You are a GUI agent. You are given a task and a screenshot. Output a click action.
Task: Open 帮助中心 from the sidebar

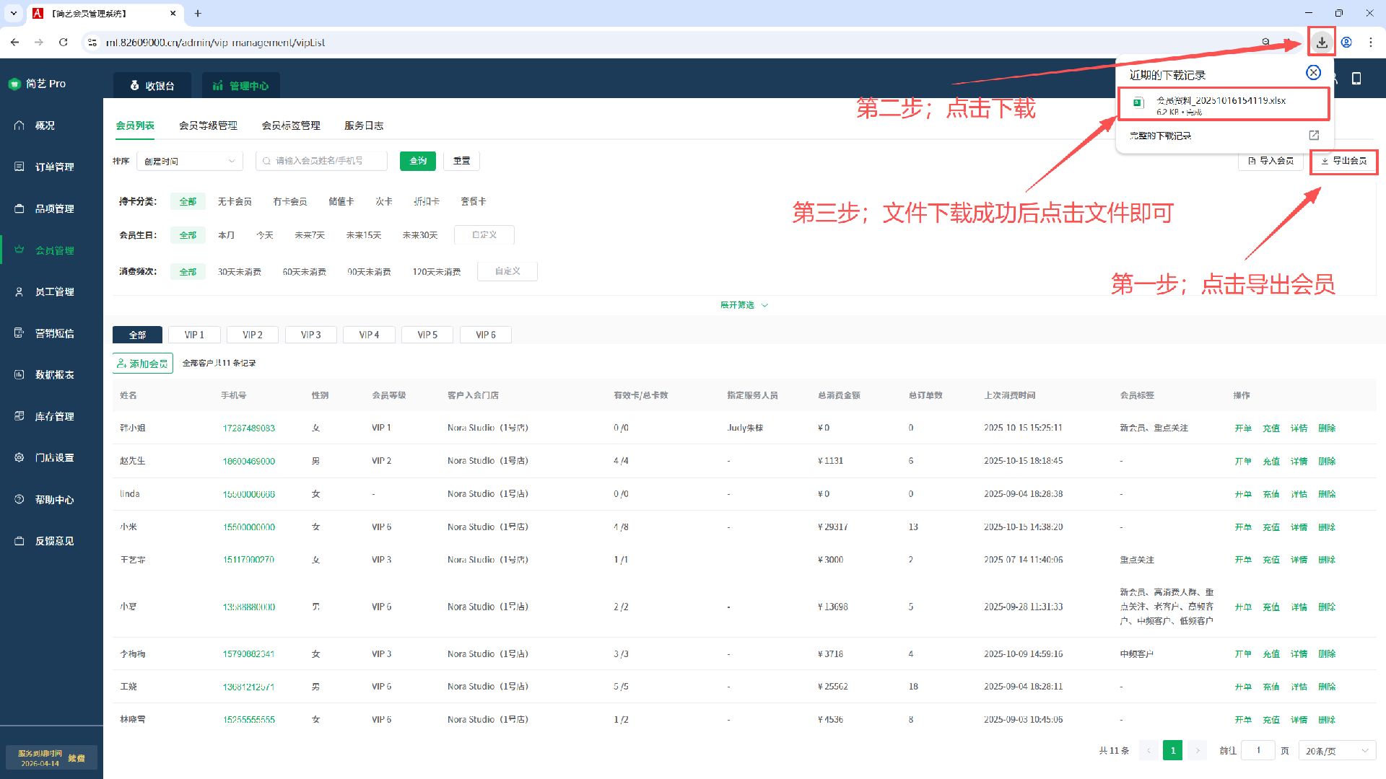click(x=54, y=499)
